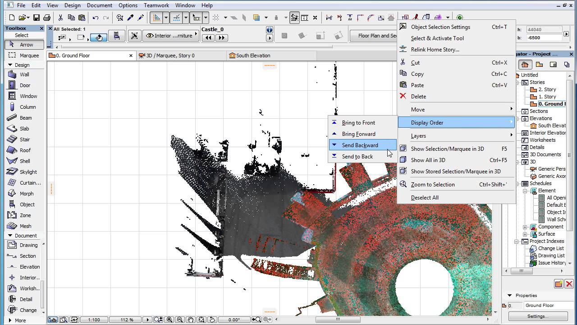Image resolution: width=577 pixels, height=325 pixels.
Task: Select the Door tool
Action: pos(25,85)
